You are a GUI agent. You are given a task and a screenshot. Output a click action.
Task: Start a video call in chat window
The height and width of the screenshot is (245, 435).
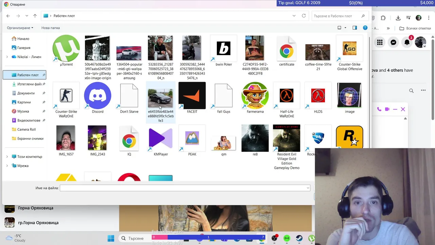pos(387,109)
